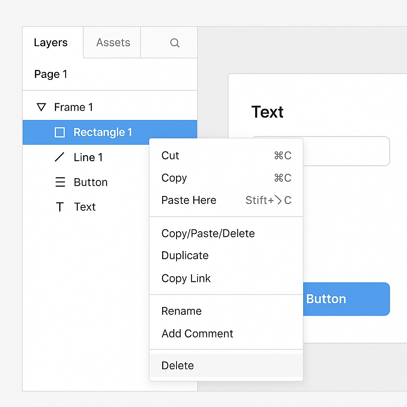The image size is (407, 407).
Task: Click the Rectangle 1 layer shape icon
Action: click(60, 132)
